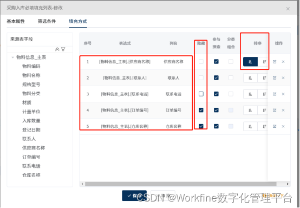Select the 填充方式 tab
Image resolution: width=300 pixels, height=208 pixels.
coord(78,21)
